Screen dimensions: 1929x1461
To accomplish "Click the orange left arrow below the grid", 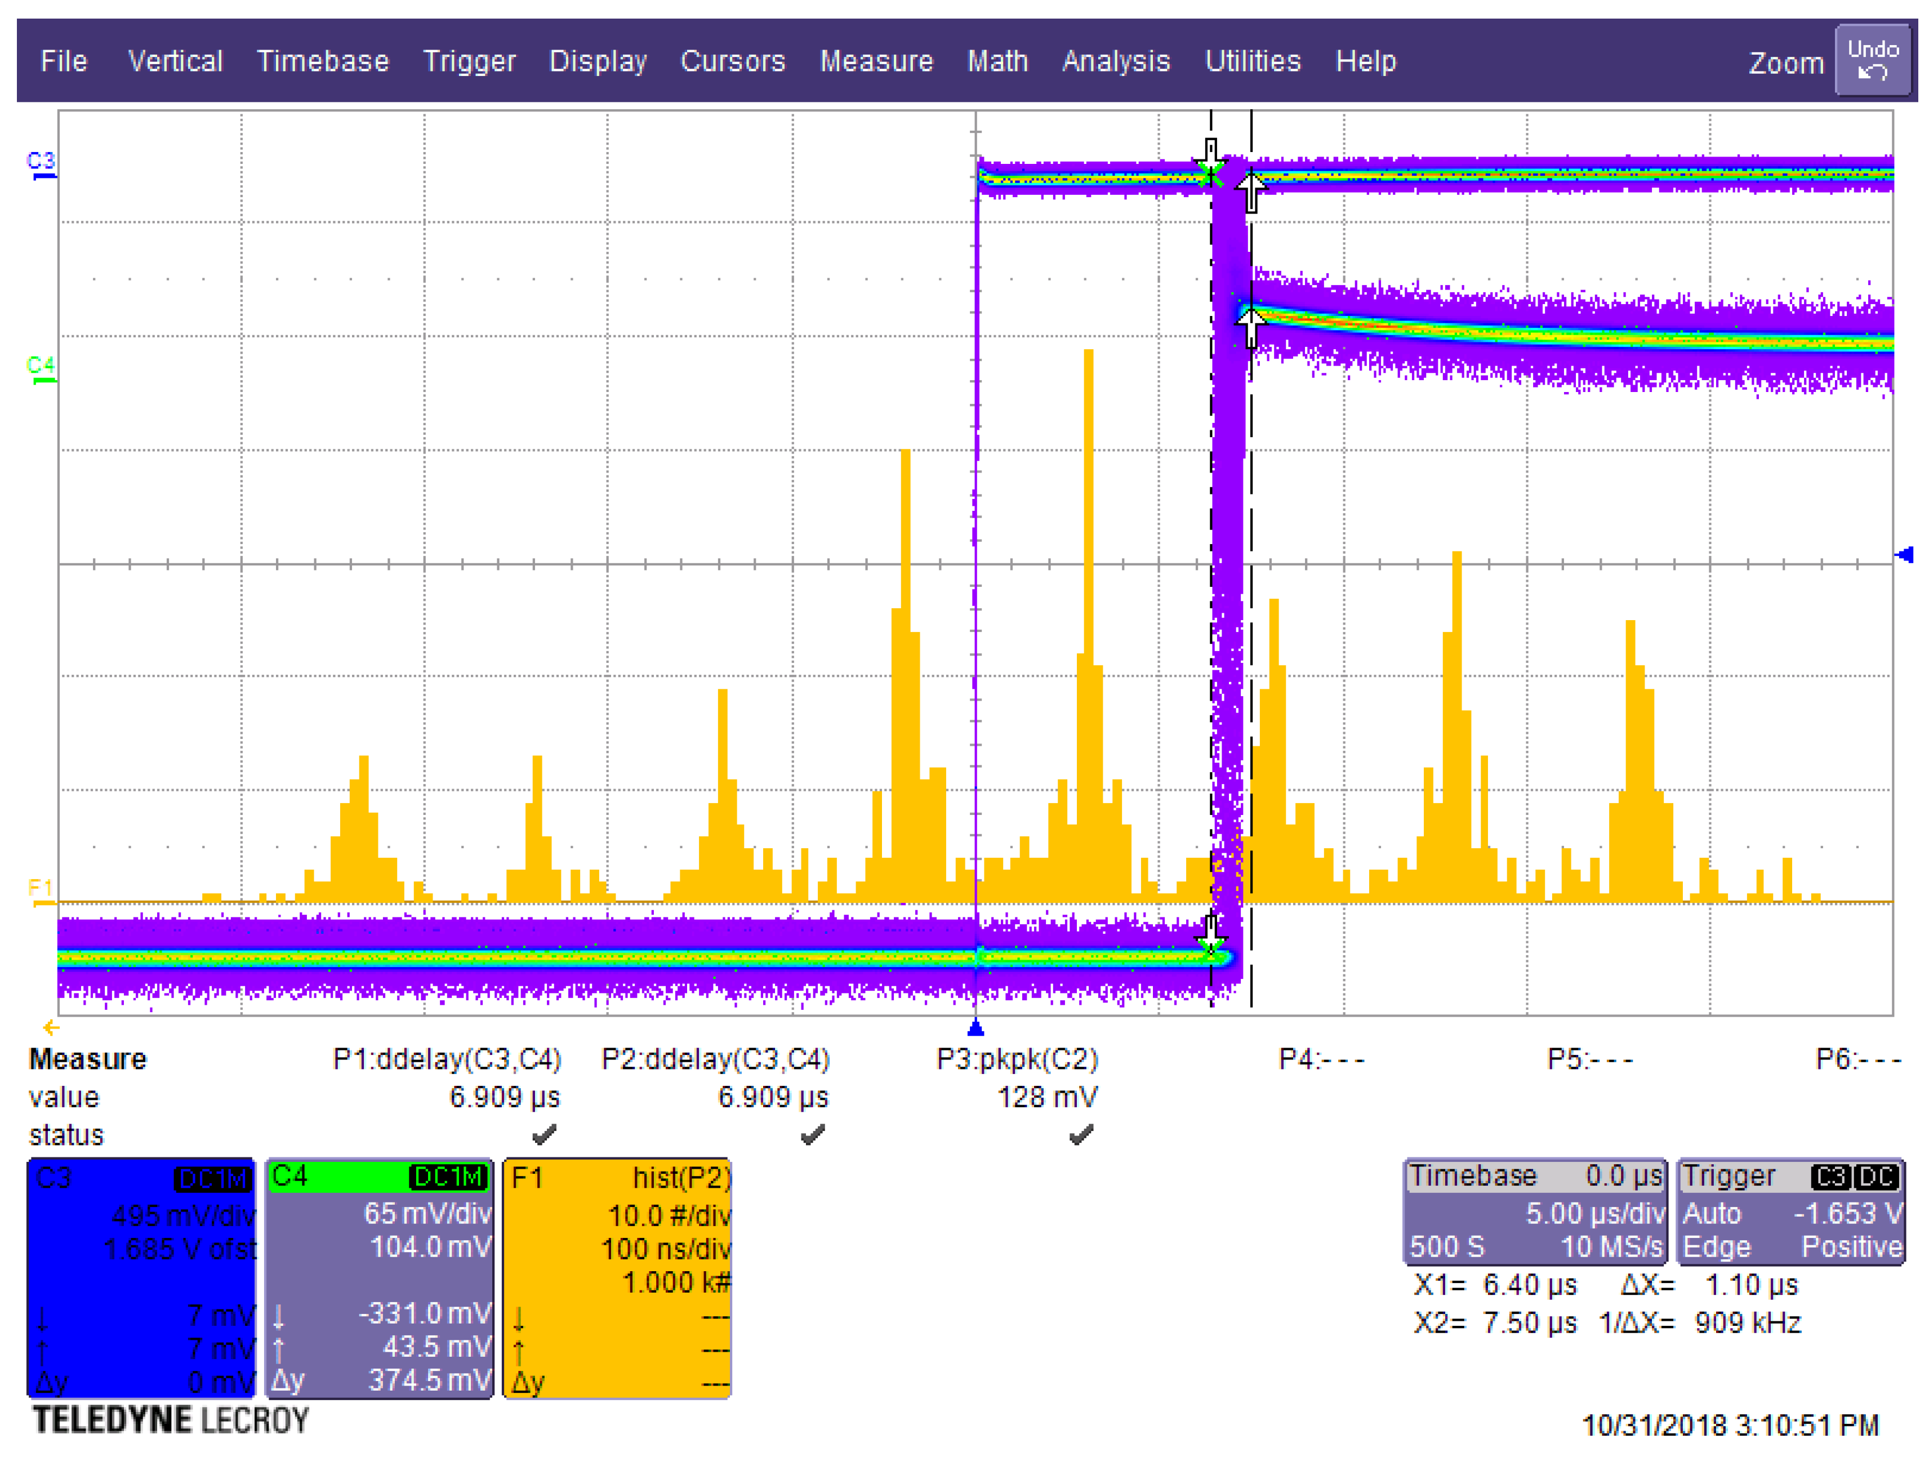I will click(51, 1027).
